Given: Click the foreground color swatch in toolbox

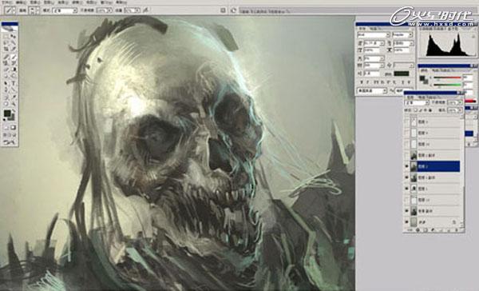Looking at the screenshot, I should pyautogui.click(x=6, y=114).
